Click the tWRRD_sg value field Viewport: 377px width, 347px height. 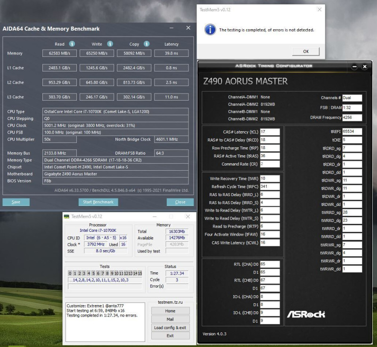[x=352, y=213]
